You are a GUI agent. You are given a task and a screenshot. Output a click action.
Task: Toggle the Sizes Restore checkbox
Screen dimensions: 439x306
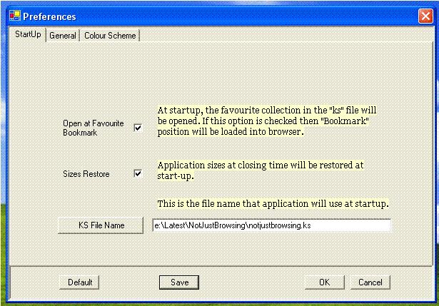pyautogui.click(x=138, y=173)
